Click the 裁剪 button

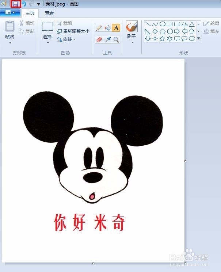pyautogui.click(x=65, y=23)
